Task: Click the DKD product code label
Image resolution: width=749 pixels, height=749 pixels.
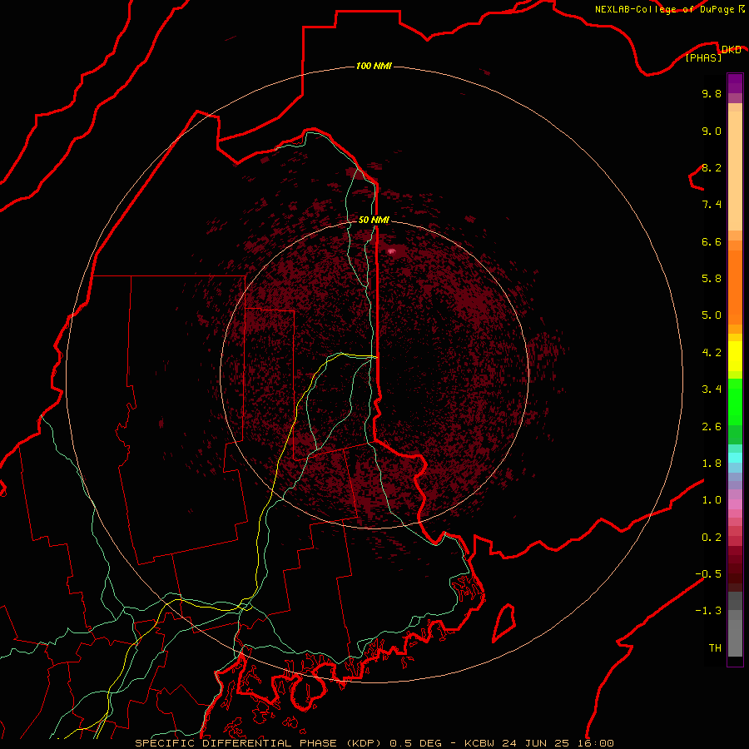Action: tap(732, 49)
